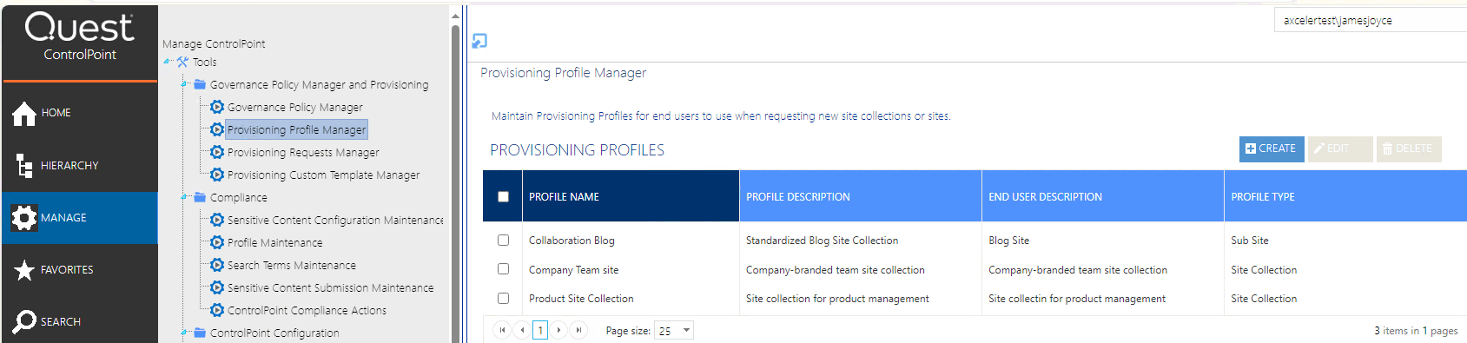The width and height of the screenshot is (1467, 343).
Task: Click the Company Team site profile name
Action: [574, 270]
